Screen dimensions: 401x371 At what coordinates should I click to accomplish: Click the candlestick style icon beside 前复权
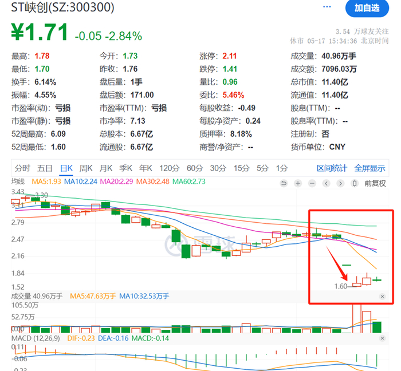point(355,183)
